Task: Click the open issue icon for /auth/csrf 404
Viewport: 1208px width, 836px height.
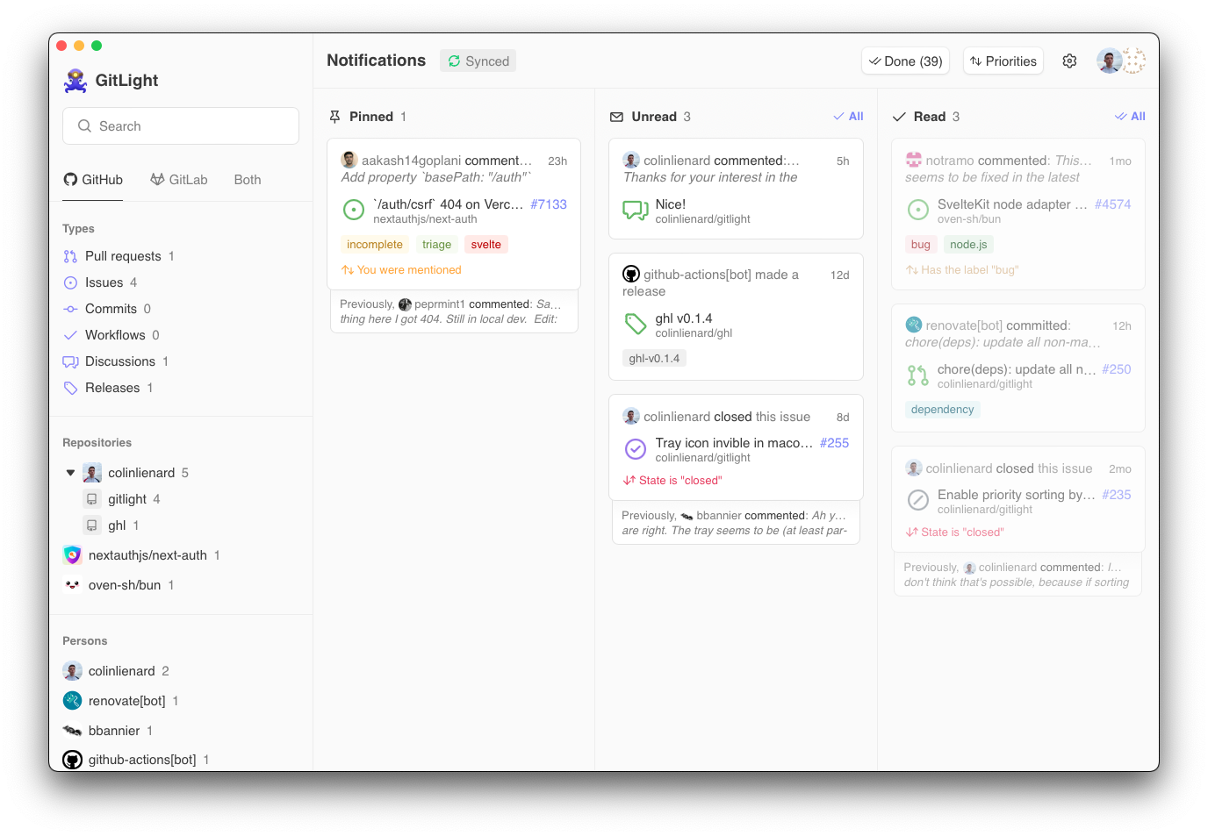Action: tap(353, 210)
